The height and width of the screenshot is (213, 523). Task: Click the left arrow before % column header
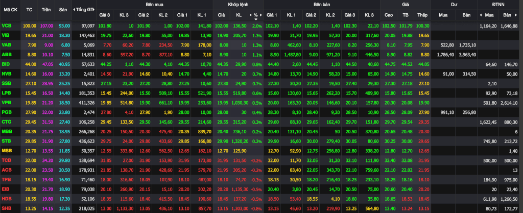point(250,15)
